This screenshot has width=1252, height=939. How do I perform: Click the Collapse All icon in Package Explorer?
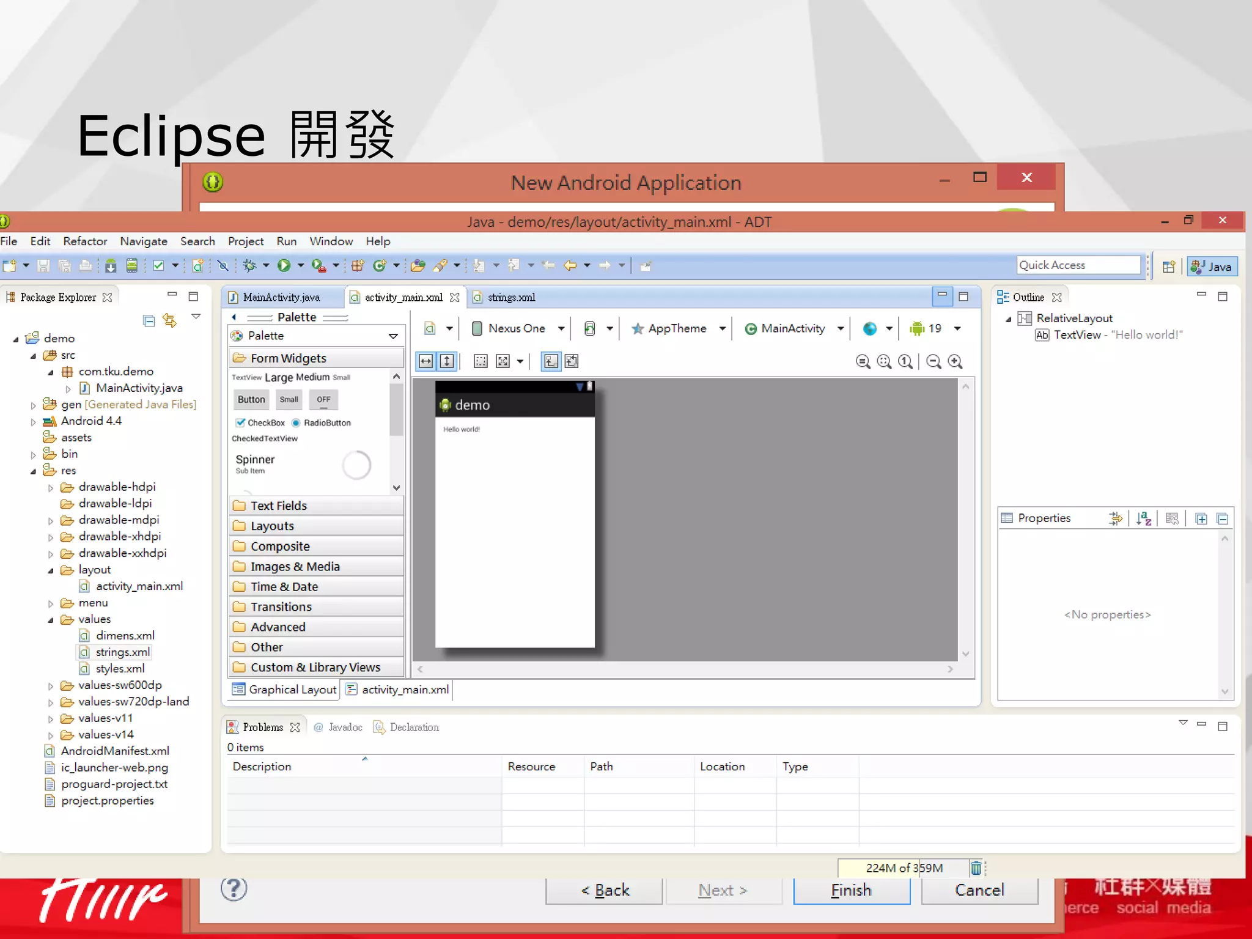[x=149, y=320]
